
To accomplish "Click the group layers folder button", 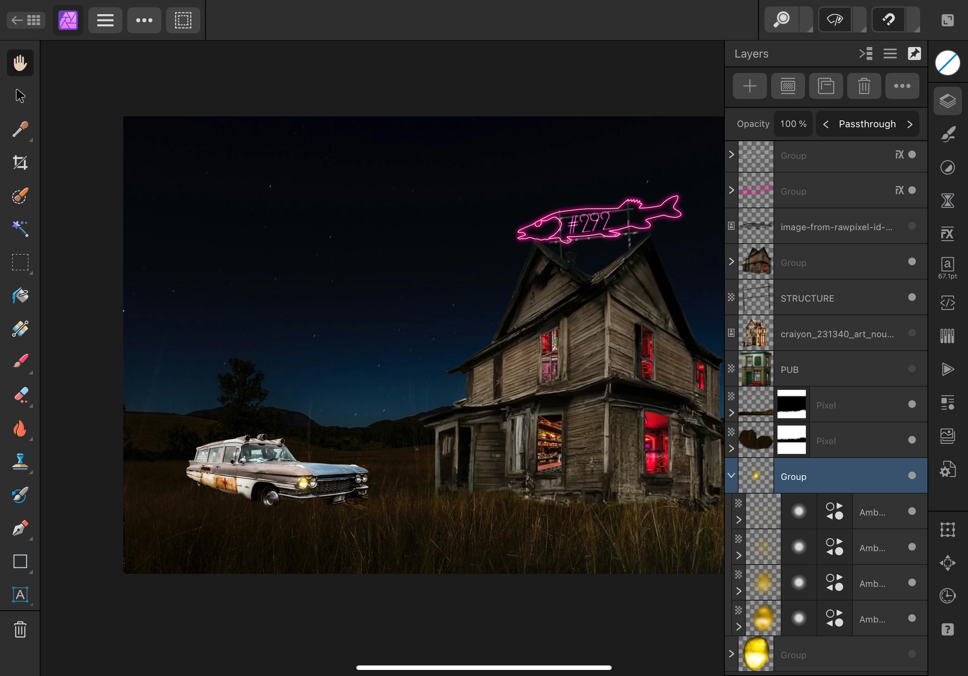I will pyautogui.click(x=826, y=86).
